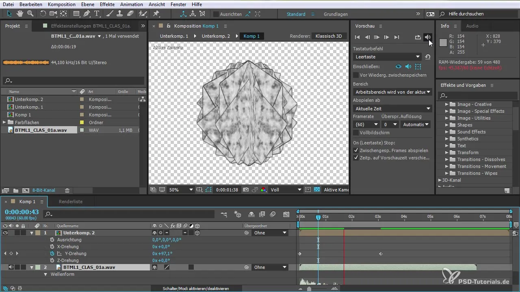Open the Leertaste shortcut dropdown

[x=387, y=57]
